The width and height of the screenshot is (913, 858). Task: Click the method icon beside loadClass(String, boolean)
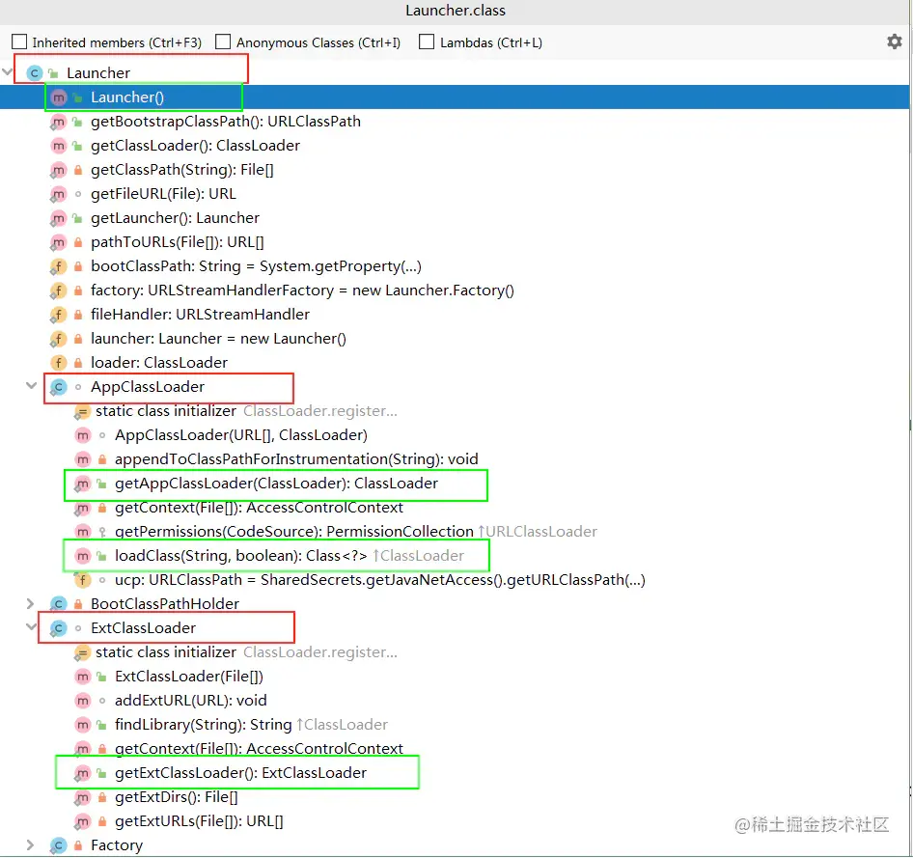pos(83,556)
